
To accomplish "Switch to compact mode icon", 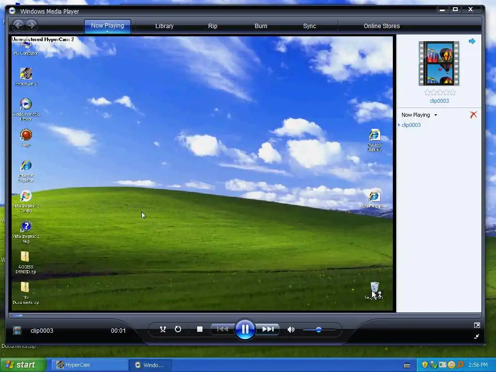I will [477, 337].
